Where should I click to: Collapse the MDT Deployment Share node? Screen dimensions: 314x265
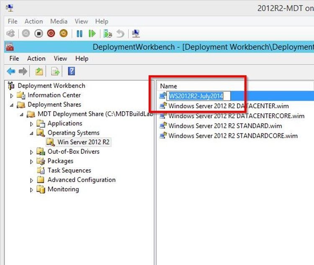click(22, 115)
